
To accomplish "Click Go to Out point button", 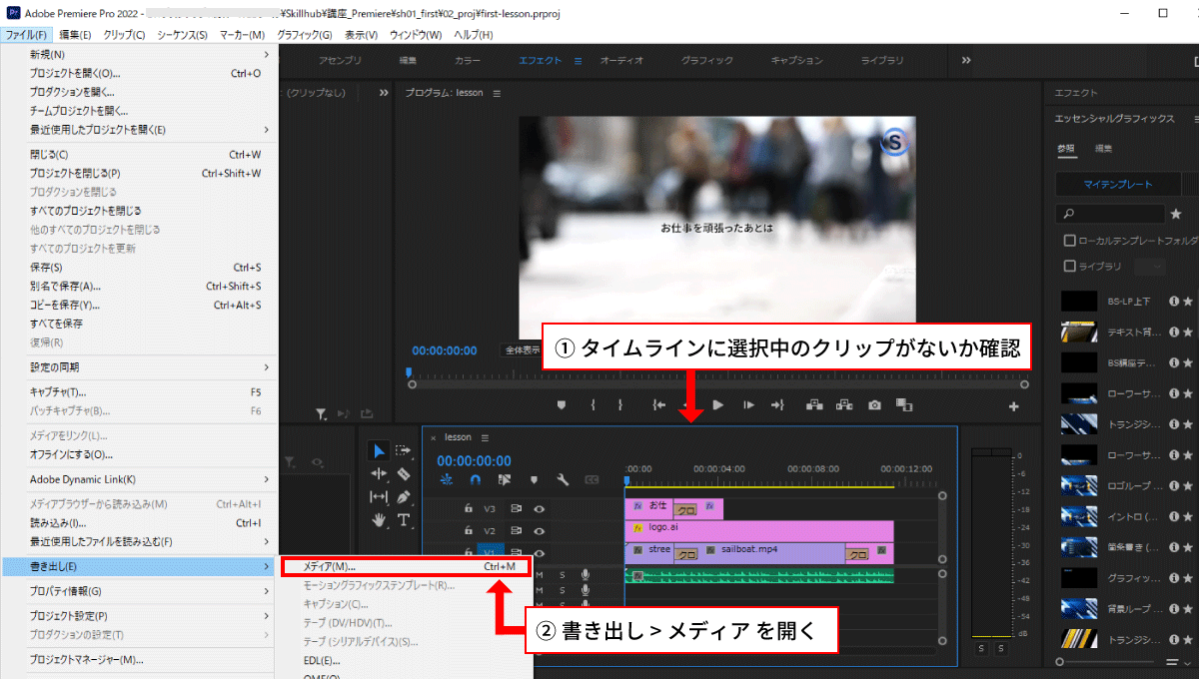I will (777, 404).
